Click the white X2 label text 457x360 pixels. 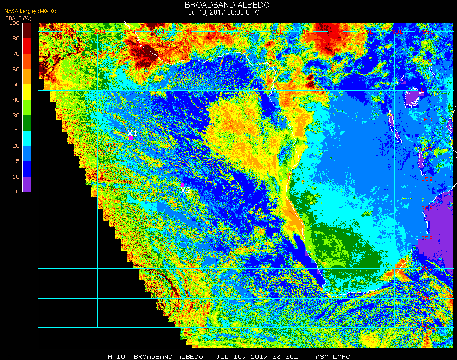click(x=186, y=191)
